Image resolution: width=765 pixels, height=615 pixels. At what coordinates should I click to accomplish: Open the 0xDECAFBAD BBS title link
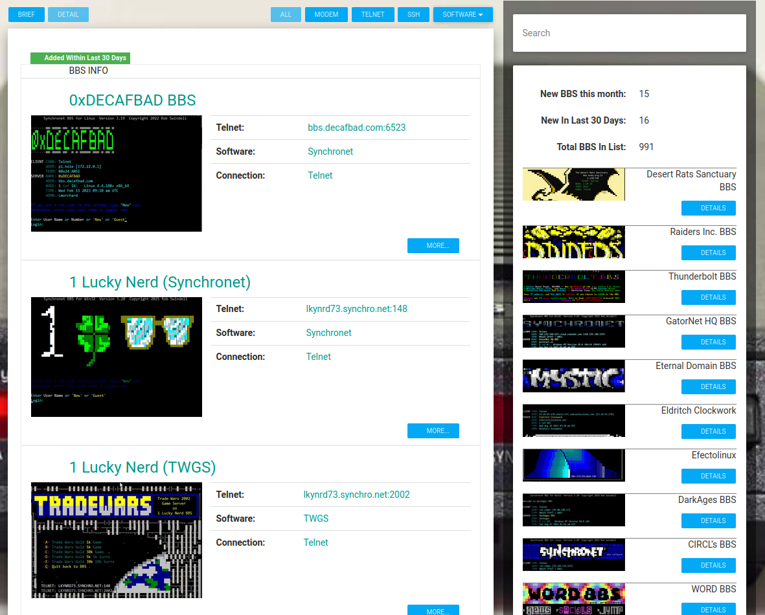tap(132, 100)
